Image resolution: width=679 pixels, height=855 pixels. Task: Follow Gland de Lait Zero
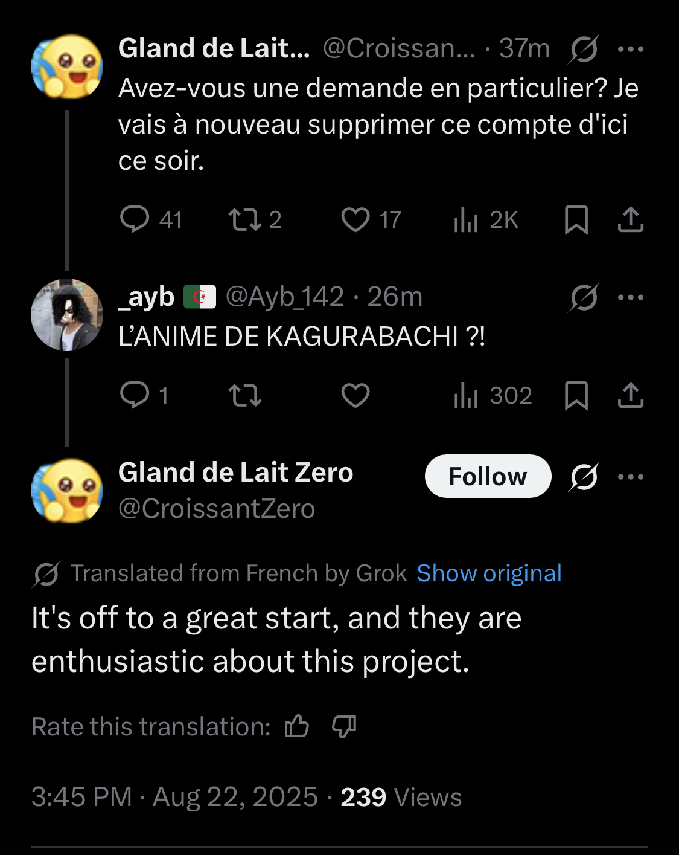click(488, 476)
